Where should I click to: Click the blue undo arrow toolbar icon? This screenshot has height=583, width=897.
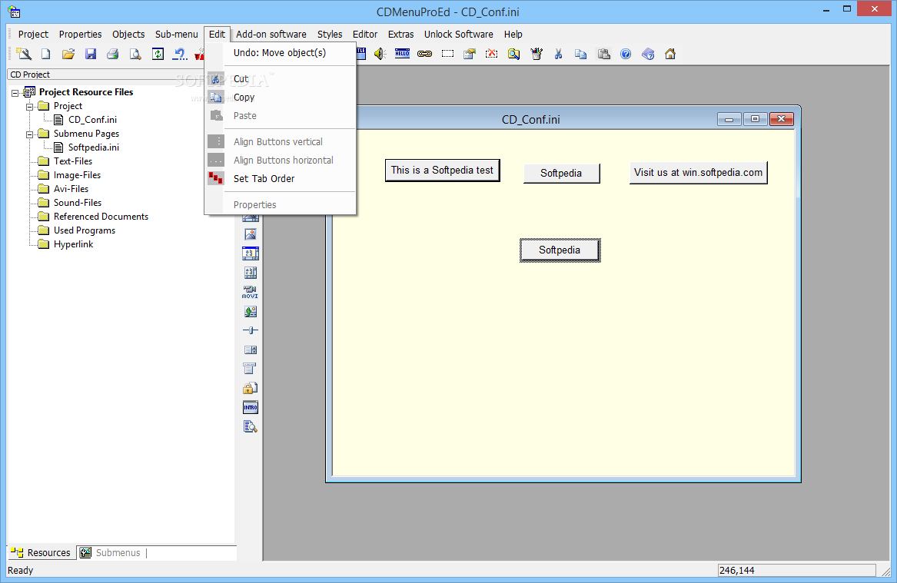[180, 54]
